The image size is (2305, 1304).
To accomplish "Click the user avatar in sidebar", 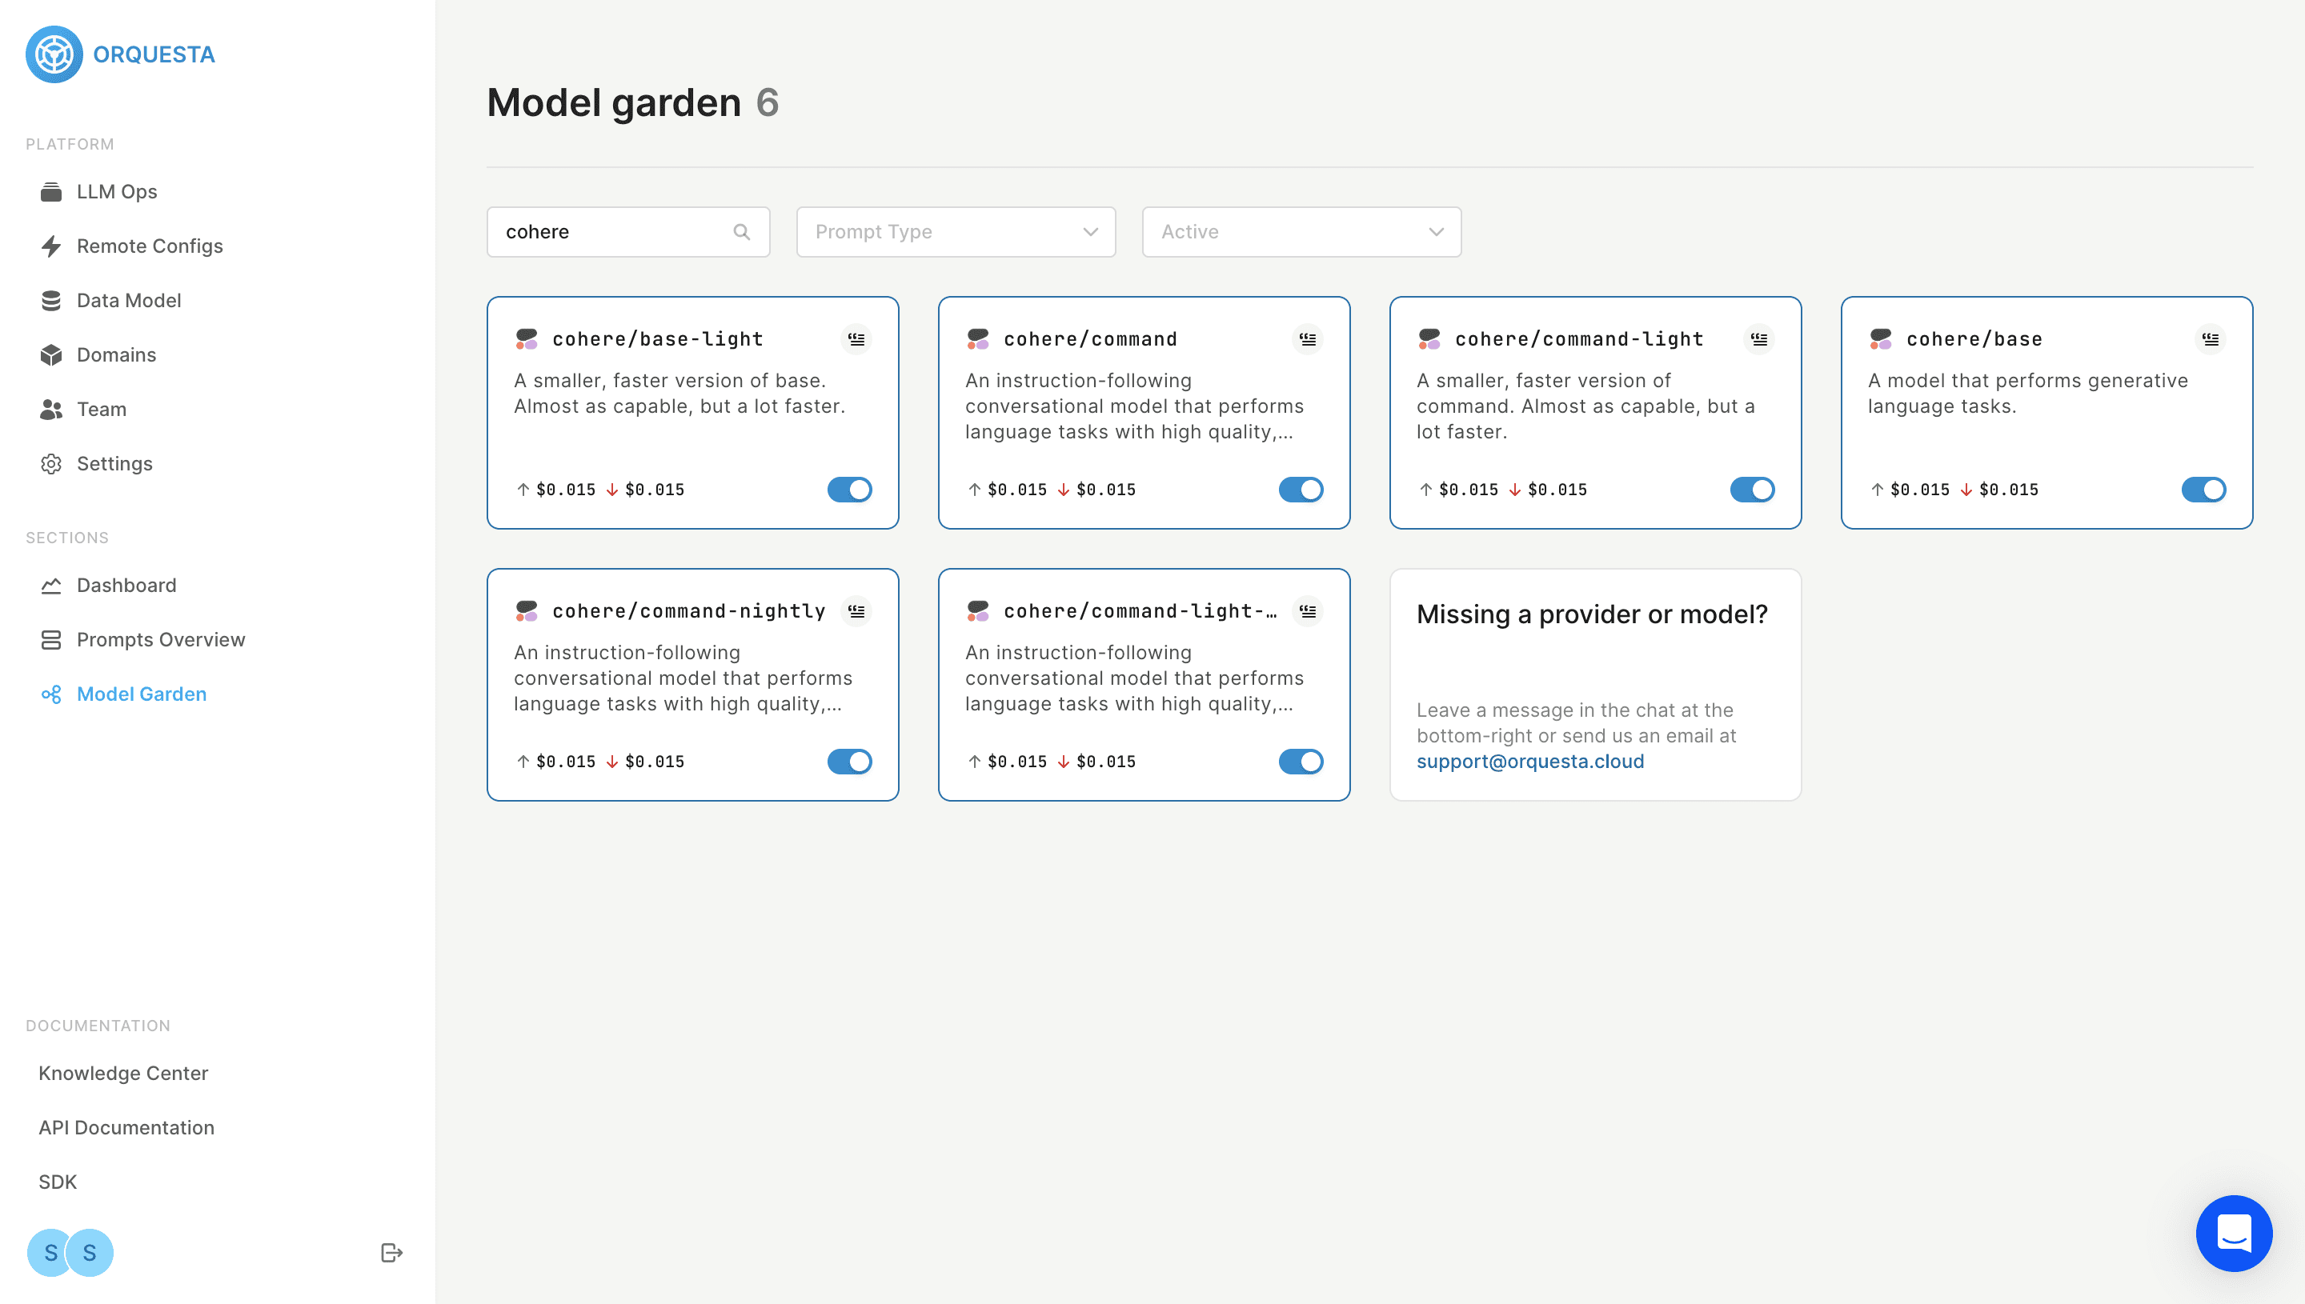I will 51,1252.
